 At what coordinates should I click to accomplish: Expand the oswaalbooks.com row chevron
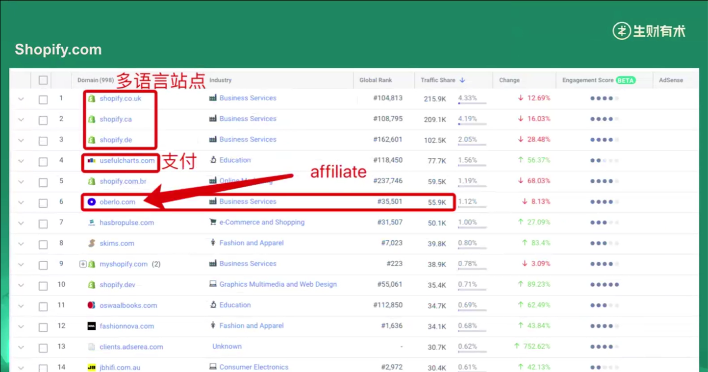[21, 306]
